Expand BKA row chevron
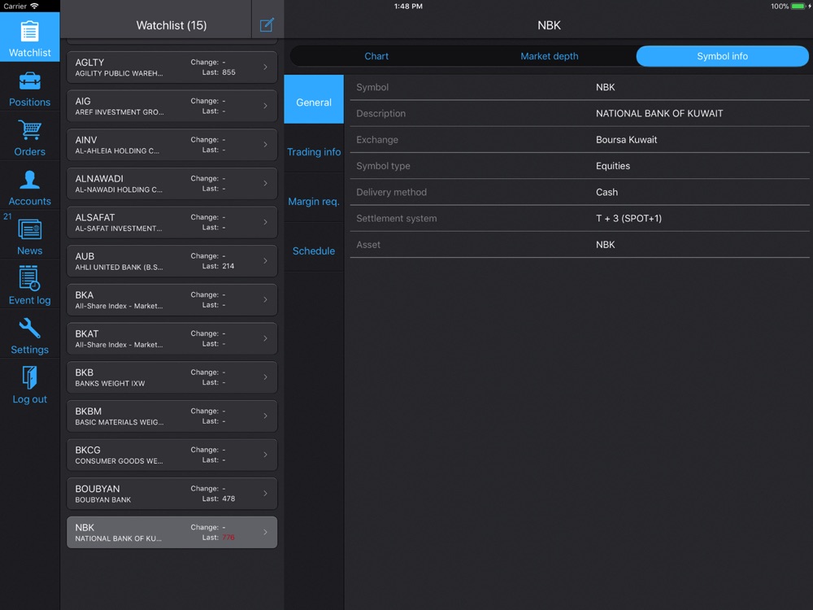This screenshot has width=813, height=610. coord(266,300)
